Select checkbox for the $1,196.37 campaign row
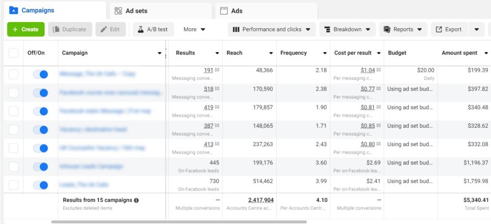 pyautogui.click(x=14, y=167)
